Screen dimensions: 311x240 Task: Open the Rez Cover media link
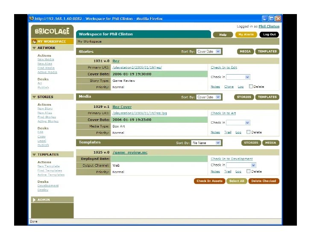[122, 107]
